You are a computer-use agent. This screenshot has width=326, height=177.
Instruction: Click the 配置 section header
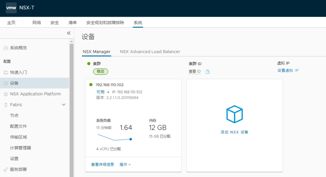(7, 61)
